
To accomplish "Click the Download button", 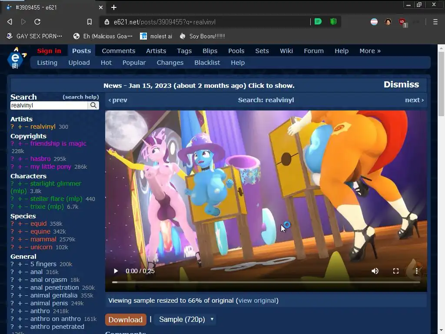I will click(x=126, y=320).
